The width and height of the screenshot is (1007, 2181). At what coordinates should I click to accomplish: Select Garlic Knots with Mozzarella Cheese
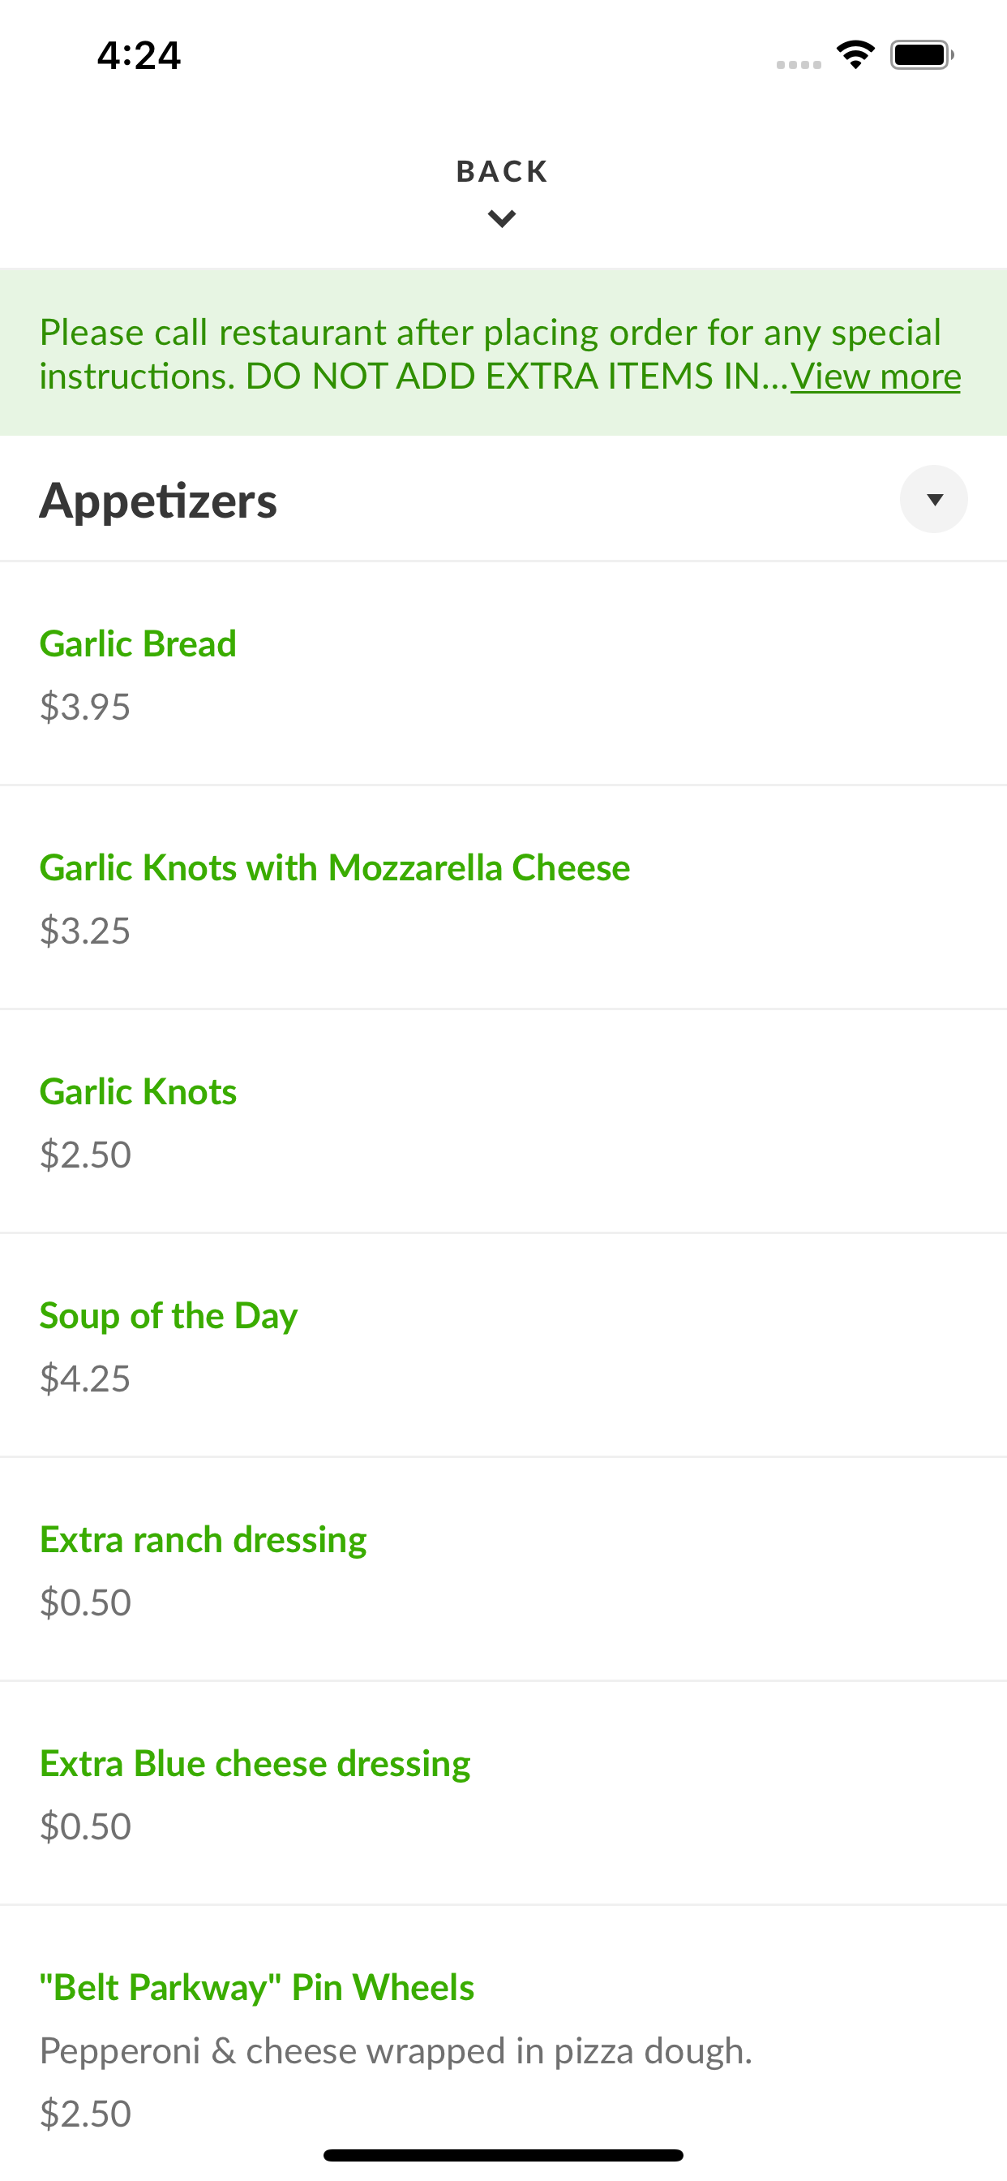click(334, 868)
